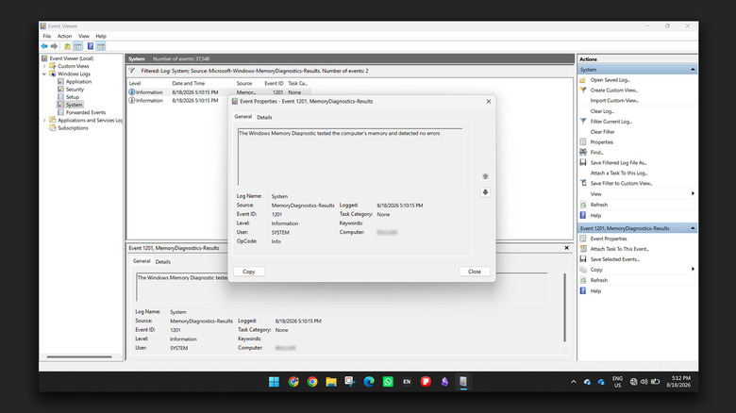736x413 pixels.
Task: Collapse the Event 1201 section in the Actions pane
Action: pyautogui.click(x=693, y=228)
